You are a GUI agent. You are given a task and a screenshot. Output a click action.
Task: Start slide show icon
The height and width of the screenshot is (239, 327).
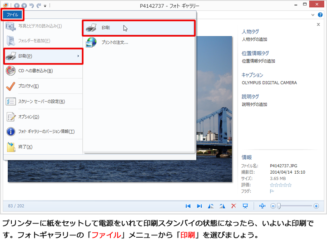click(245, 206)
